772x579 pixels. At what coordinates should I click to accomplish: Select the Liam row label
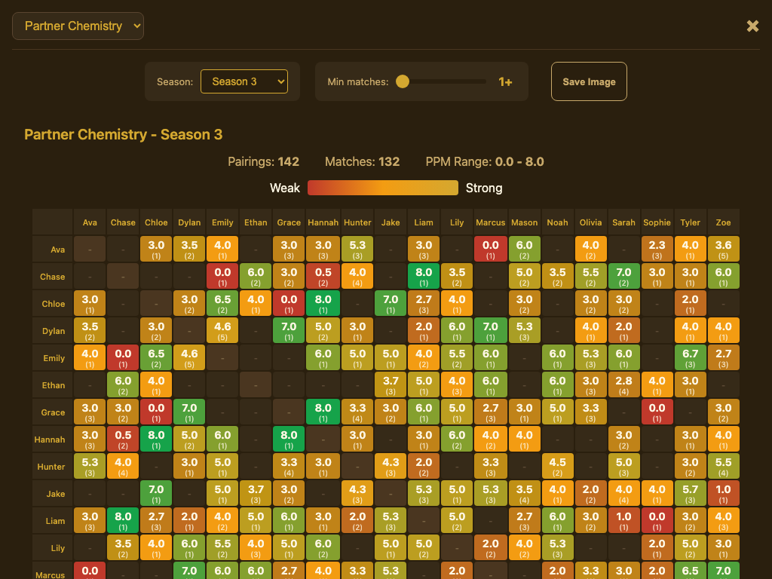click(x=52, y=521)
